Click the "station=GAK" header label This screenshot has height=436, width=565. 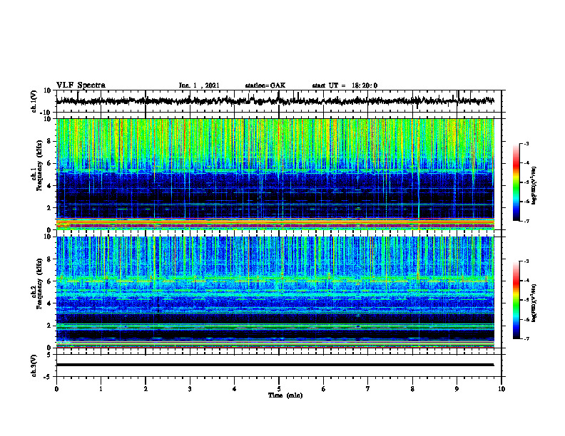265,85
